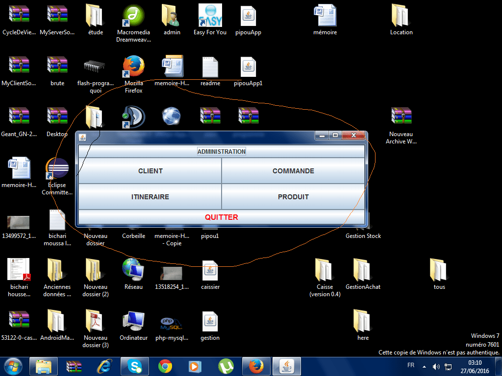The height and width of the screenshot is (376, 502).
Task: Select the brute archive icon
Action: point(57,65)
